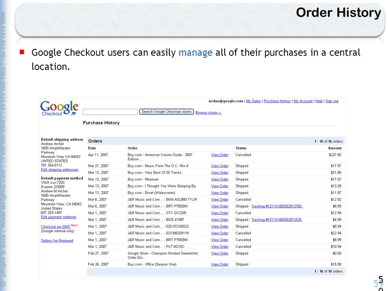View Order for Champion Hooded Sweatshirt
Screen dimensions: 388x291
coord(220,253)
